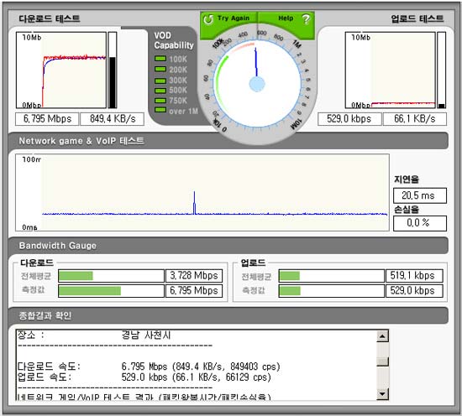Click the ping spike in latency graph
The height and width of the screenshot is (416, 462).
coord(194,202)
